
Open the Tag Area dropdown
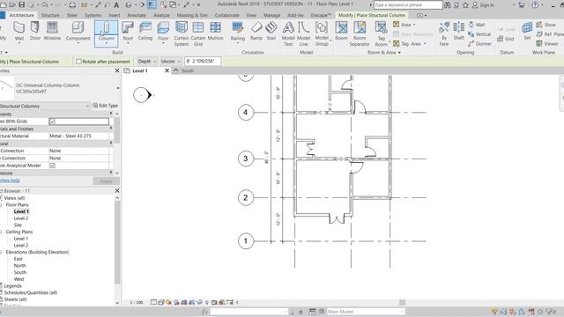click(410, 43)
